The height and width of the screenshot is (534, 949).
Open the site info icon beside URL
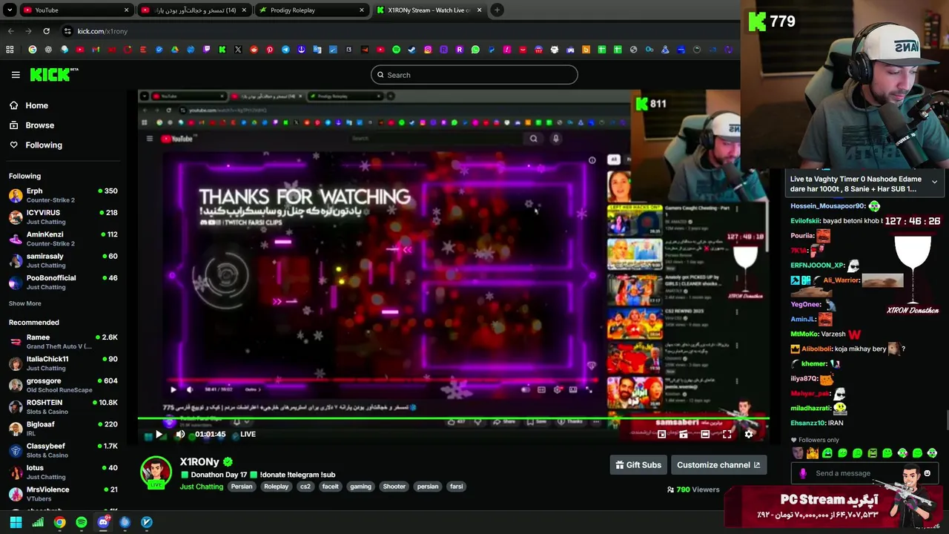[x=67, y=31]
